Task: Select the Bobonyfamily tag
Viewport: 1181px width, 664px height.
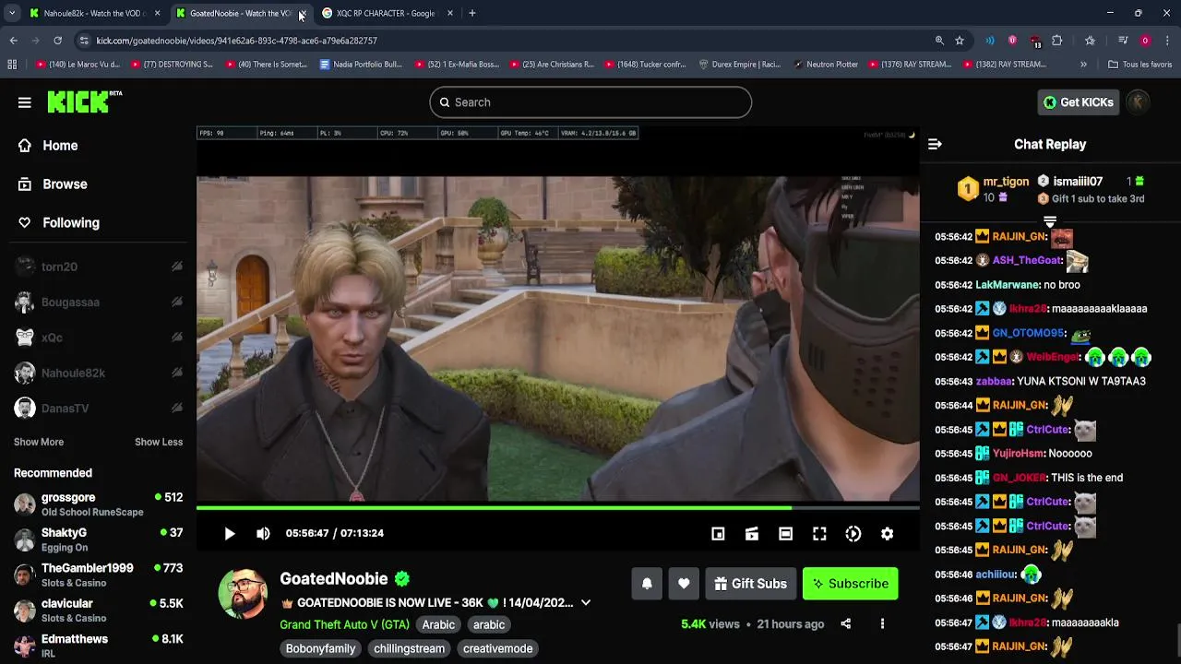Action: pyautogui.click(x=320, y=648)
